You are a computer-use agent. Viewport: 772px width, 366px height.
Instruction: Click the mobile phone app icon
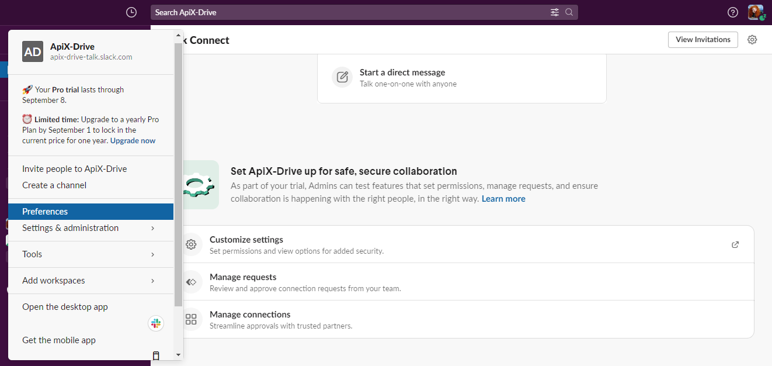click(156, 355)
